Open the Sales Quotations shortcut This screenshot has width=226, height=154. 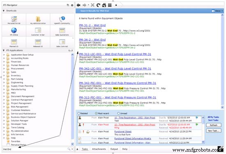[62, 31]
